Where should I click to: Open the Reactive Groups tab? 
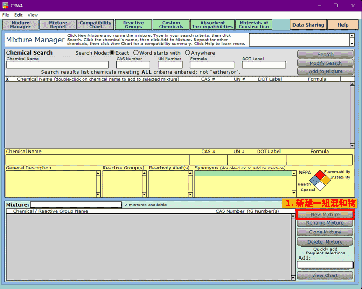pyautogui.click(x=133, y=25)
